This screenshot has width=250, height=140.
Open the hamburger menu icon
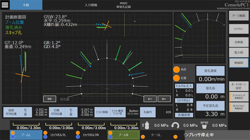[x=5, y=5]
